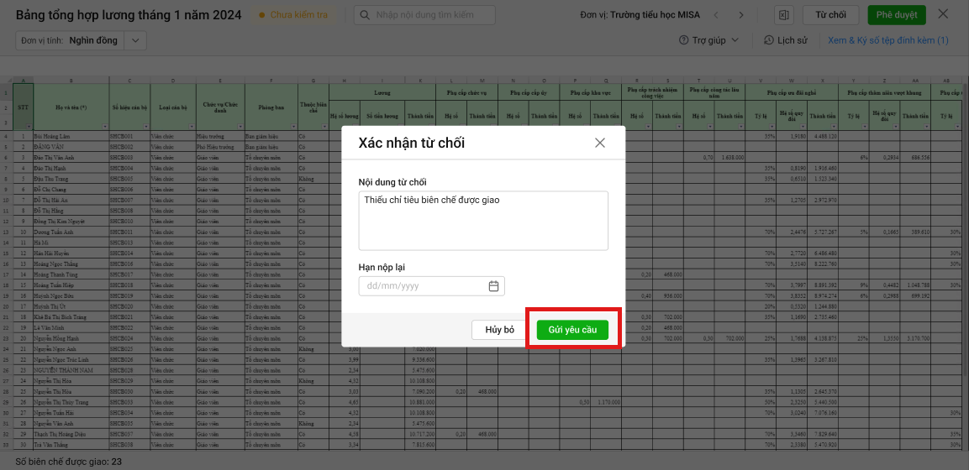This screenshot has height=470, width=969.
Task: Open filter dropdown on Họ và tên column
Action: pyautogui.click(x=103, y=126)
